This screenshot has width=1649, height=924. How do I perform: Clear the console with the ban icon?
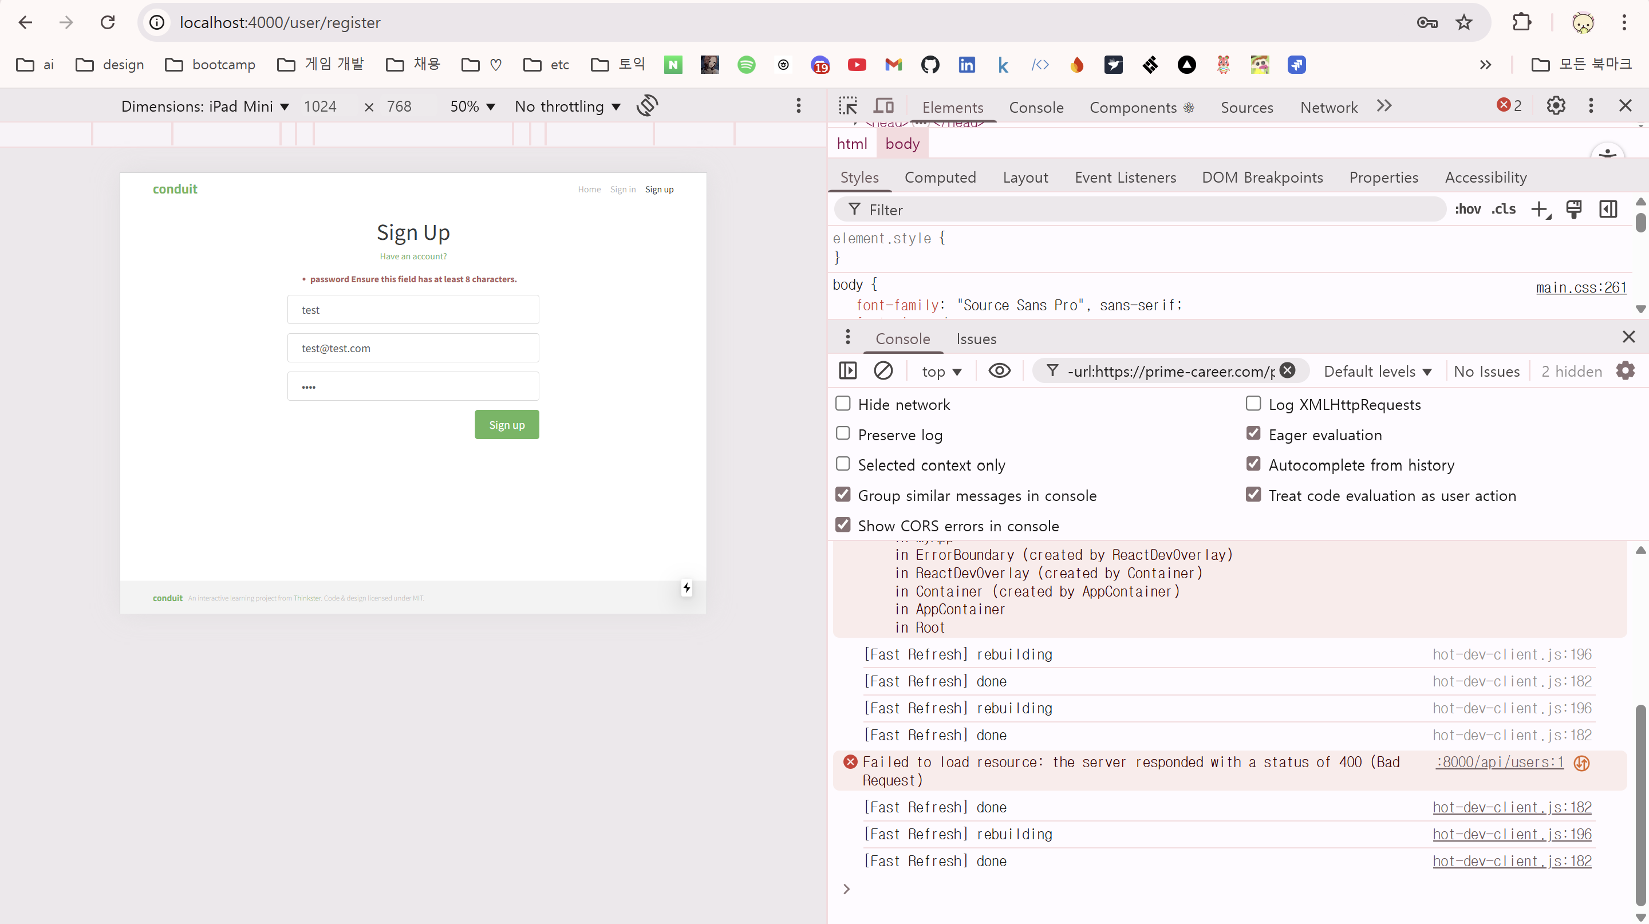coord(883,370)
